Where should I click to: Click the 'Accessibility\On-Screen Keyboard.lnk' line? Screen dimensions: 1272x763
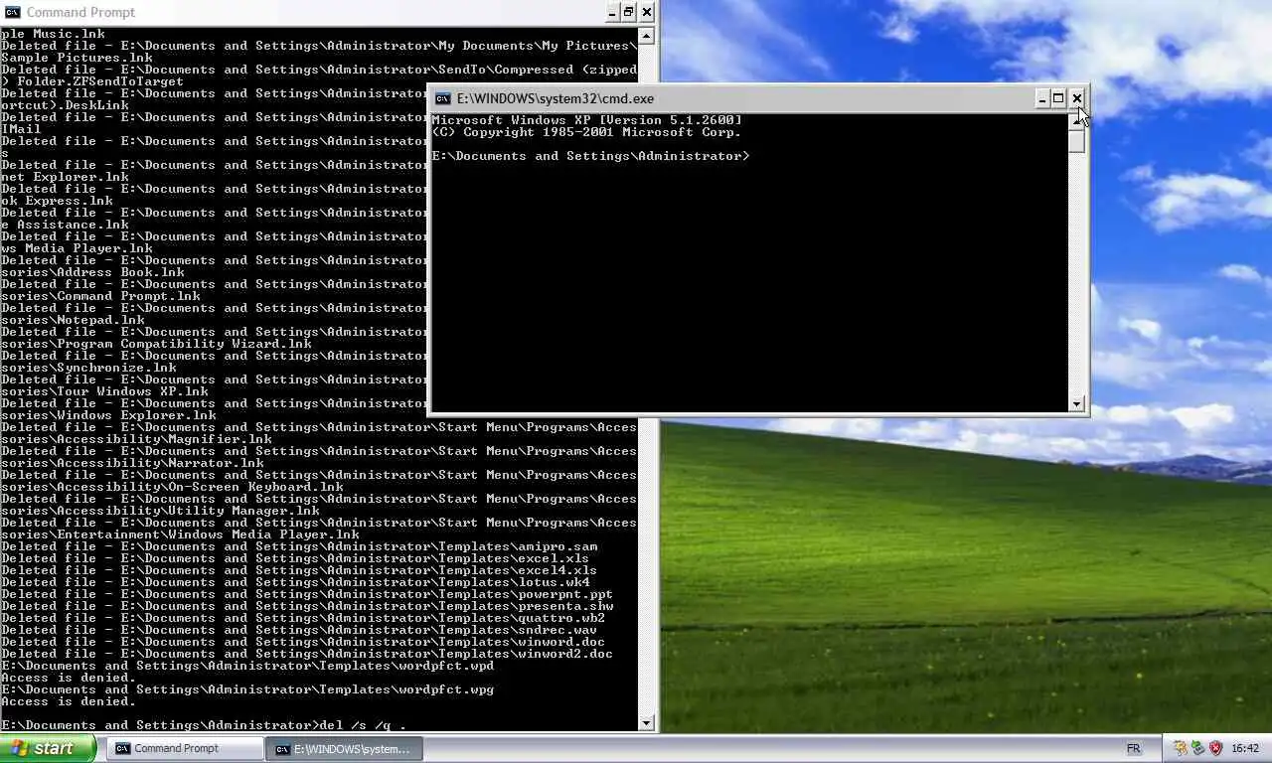point(171,487)
